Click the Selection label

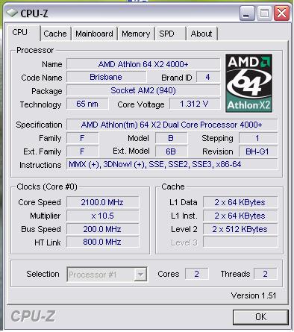click(x=43, y=274)
